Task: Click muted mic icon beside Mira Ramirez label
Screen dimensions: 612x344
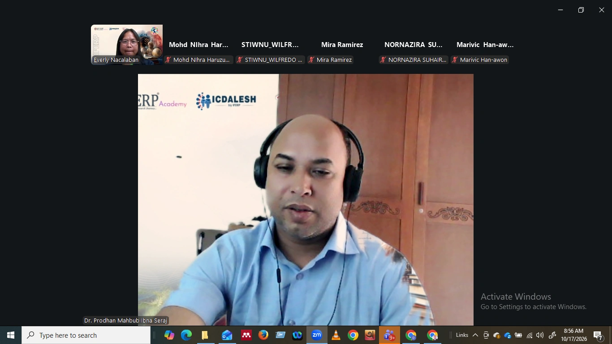Action: coord(311,60)
